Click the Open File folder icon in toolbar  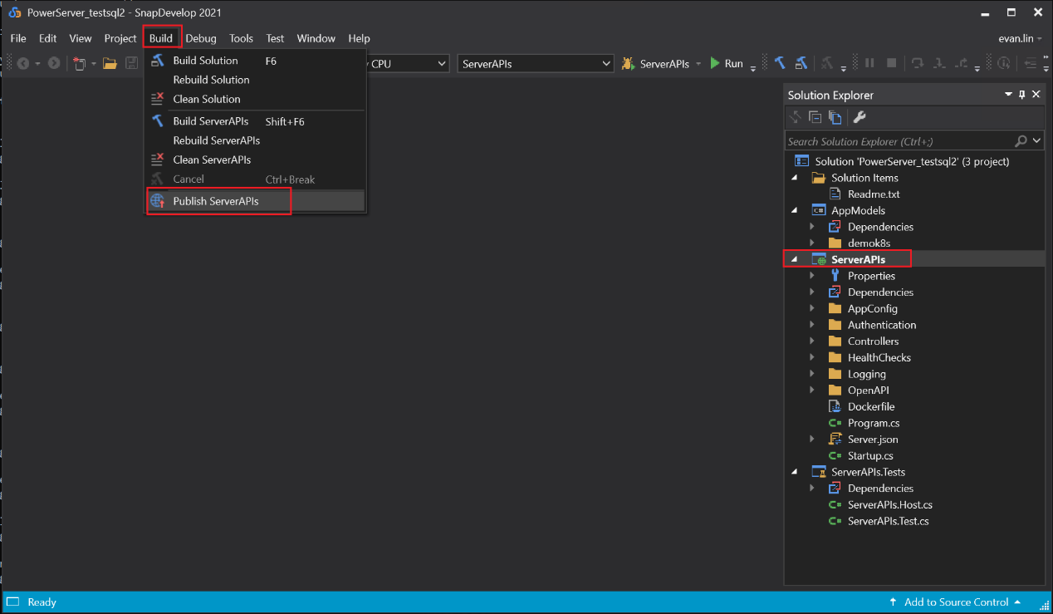point(110,63)
